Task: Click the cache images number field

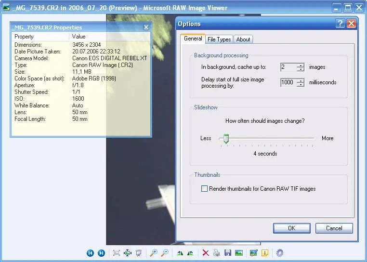Action: pyautogui.click(x=288, y=67)
